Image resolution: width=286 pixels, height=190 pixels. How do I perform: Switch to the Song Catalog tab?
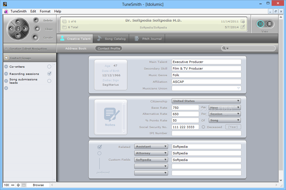click(111, 39)
